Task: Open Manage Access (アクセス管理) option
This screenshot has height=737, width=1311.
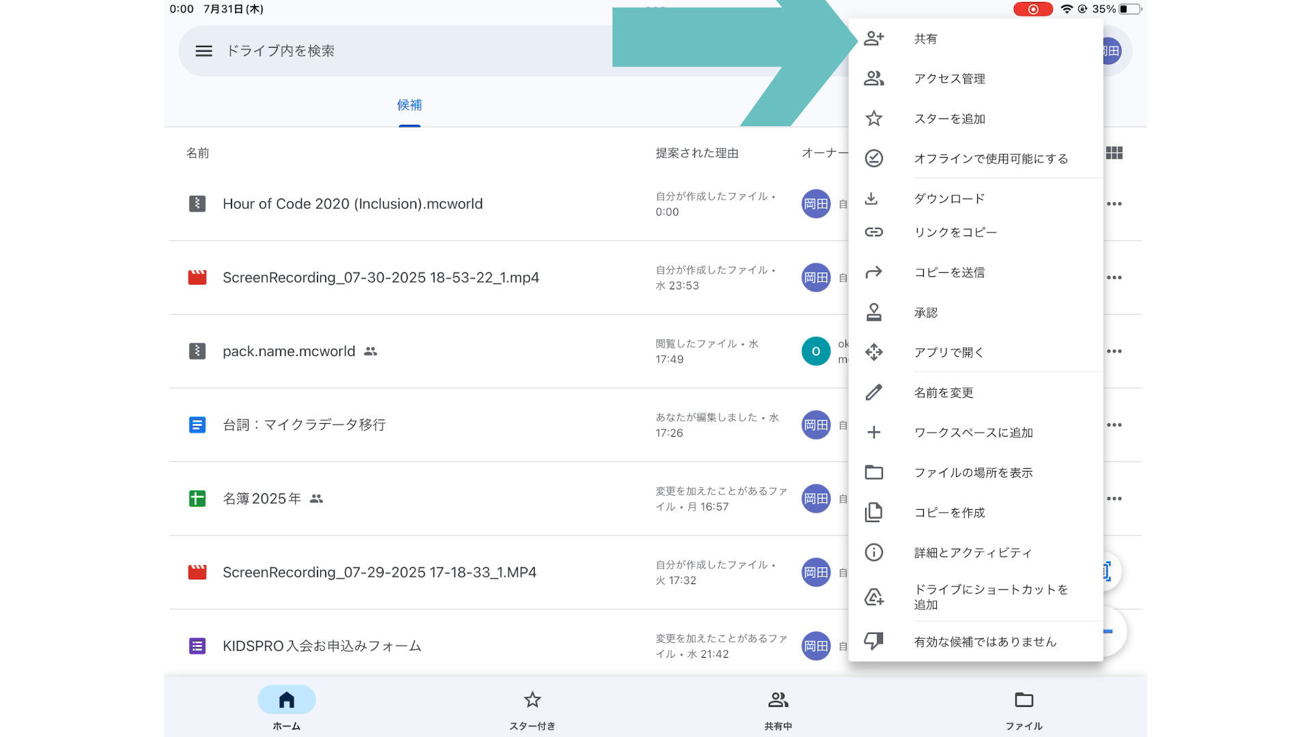Action: 948,78
